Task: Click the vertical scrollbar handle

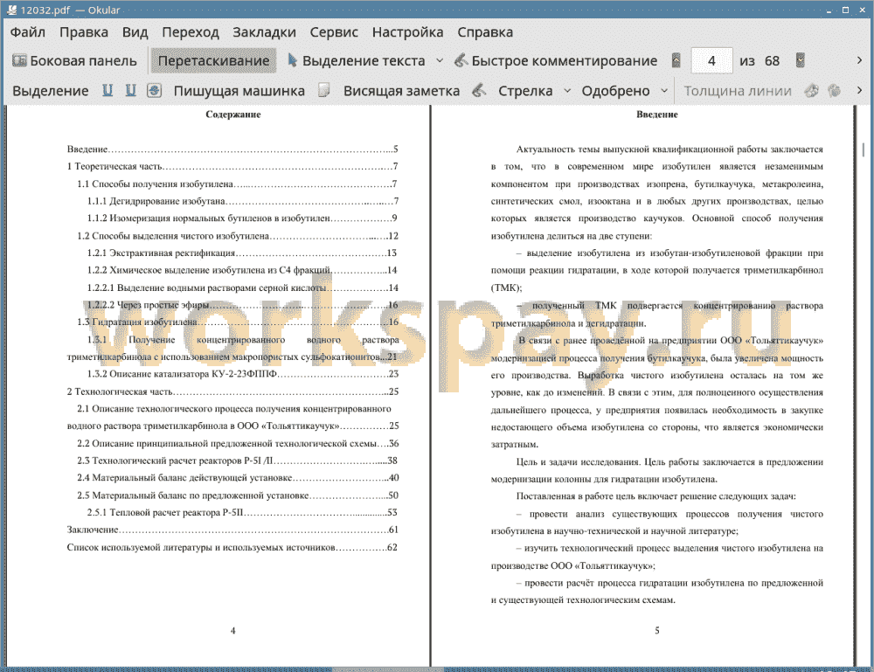Action: point(864,149)
